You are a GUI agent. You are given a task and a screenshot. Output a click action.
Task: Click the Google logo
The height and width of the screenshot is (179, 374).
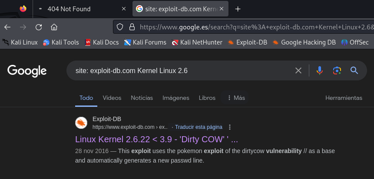[x=27, y=70]
